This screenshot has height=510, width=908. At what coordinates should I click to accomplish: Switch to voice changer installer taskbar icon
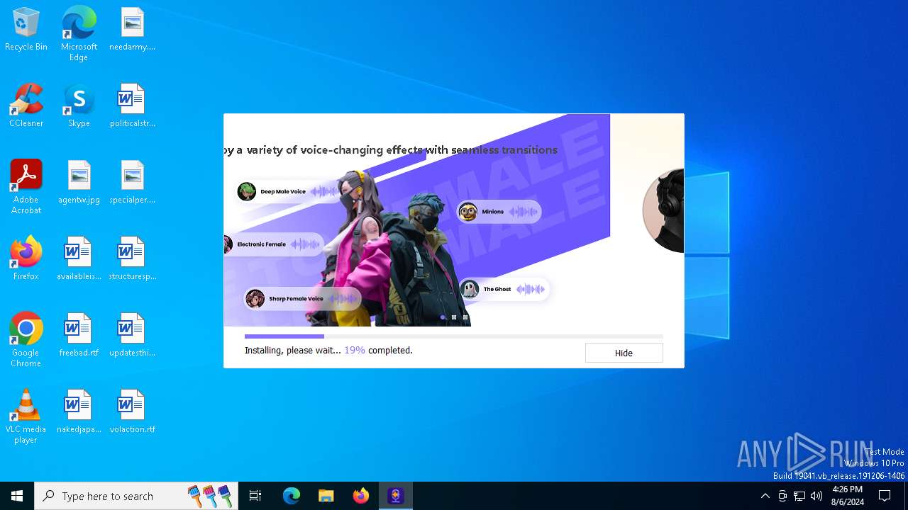point(396,496)
